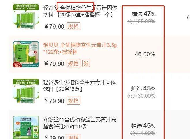The image size is (190, 139).
Task: Open the 饱贝贝 product thumbnail
Action: pyautogui.click(x=26, y=54)
